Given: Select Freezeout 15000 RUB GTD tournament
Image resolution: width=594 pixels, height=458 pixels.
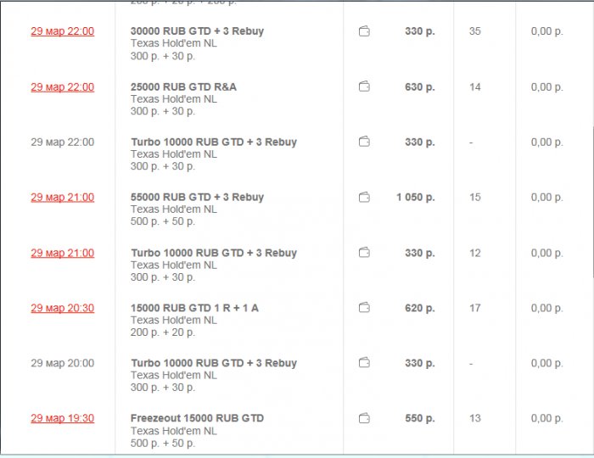Looking at the screenshot, I should tap(197, 418).
